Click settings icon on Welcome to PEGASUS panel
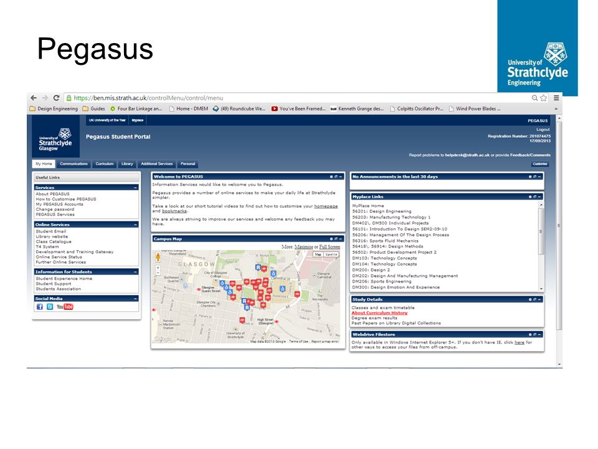Viewport: 598px width, 449px height. pyautogui.click(x=331, y=176)
